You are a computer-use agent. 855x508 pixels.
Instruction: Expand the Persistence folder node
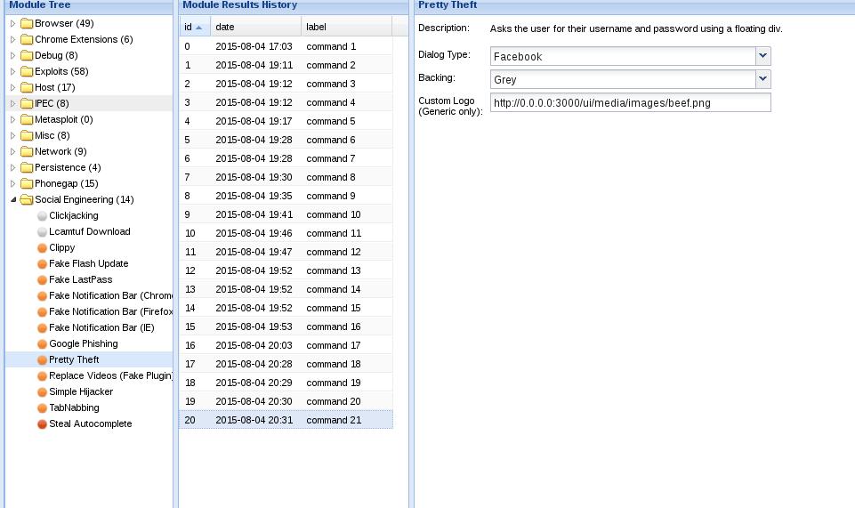[13, 167]
